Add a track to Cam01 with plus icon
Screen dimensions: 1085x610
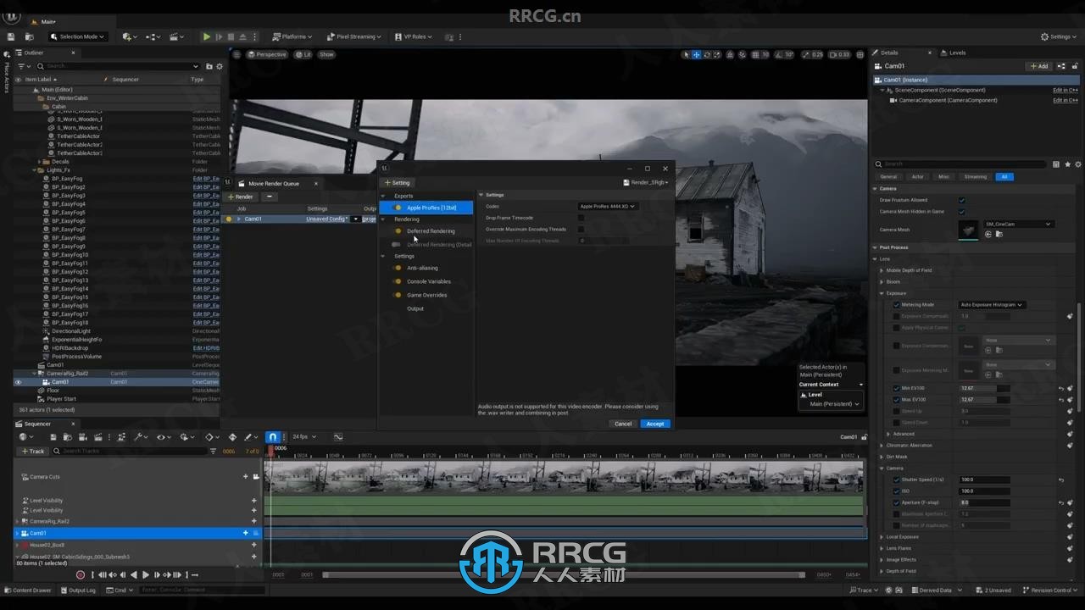(246, 533)
